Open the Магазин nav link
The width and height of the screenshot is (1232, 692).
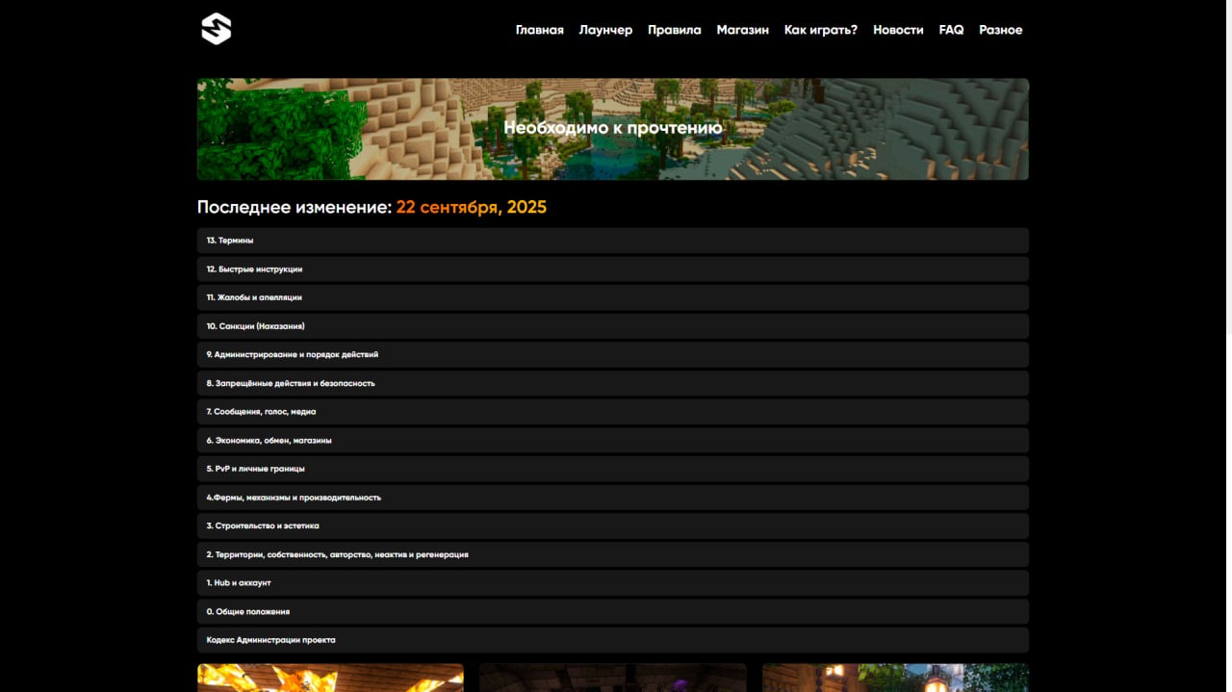[x=742, y=30]
